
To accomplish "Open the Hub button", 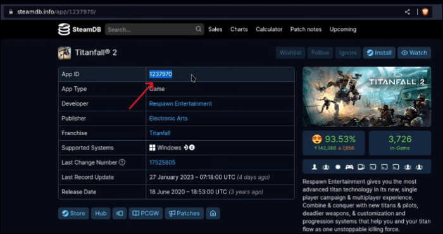I will [101, 213].
